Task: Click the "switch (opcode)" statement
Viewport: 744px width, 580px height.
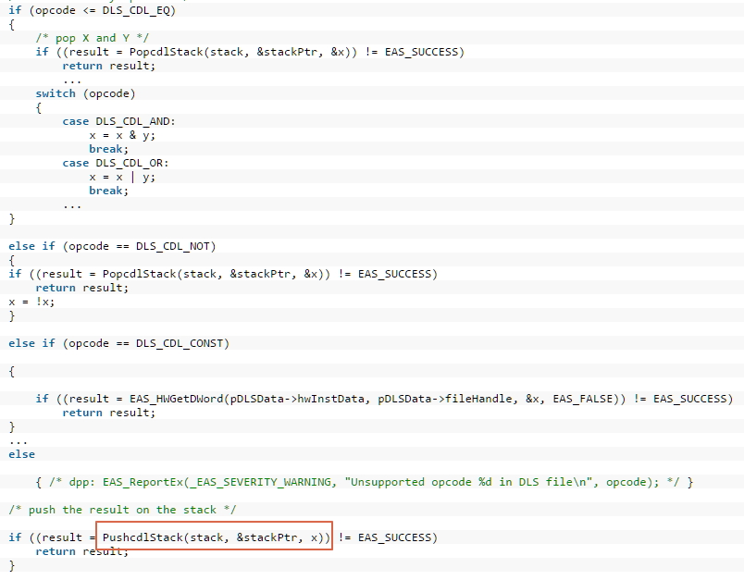Action: (85, 93)
